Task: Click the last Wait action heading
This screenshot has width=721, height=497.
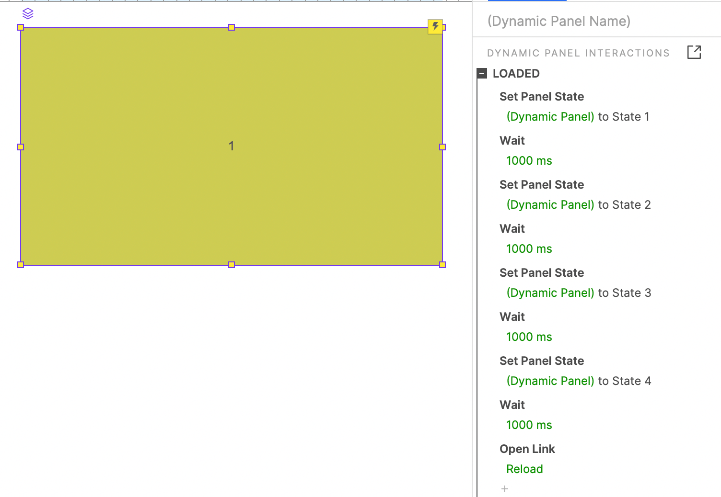Action: pos(512,405)
